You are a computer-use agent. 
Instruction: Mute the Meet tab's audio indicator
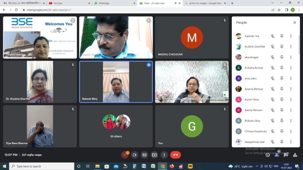click(x=175, y=3)
